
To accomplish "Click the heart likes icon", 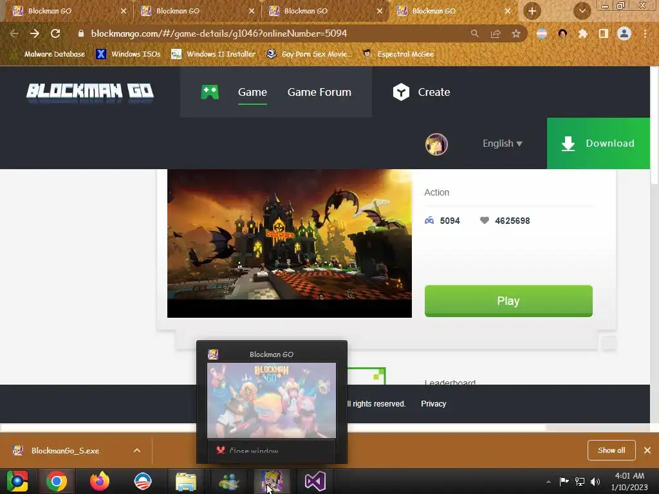I will (x=484, y=221).
